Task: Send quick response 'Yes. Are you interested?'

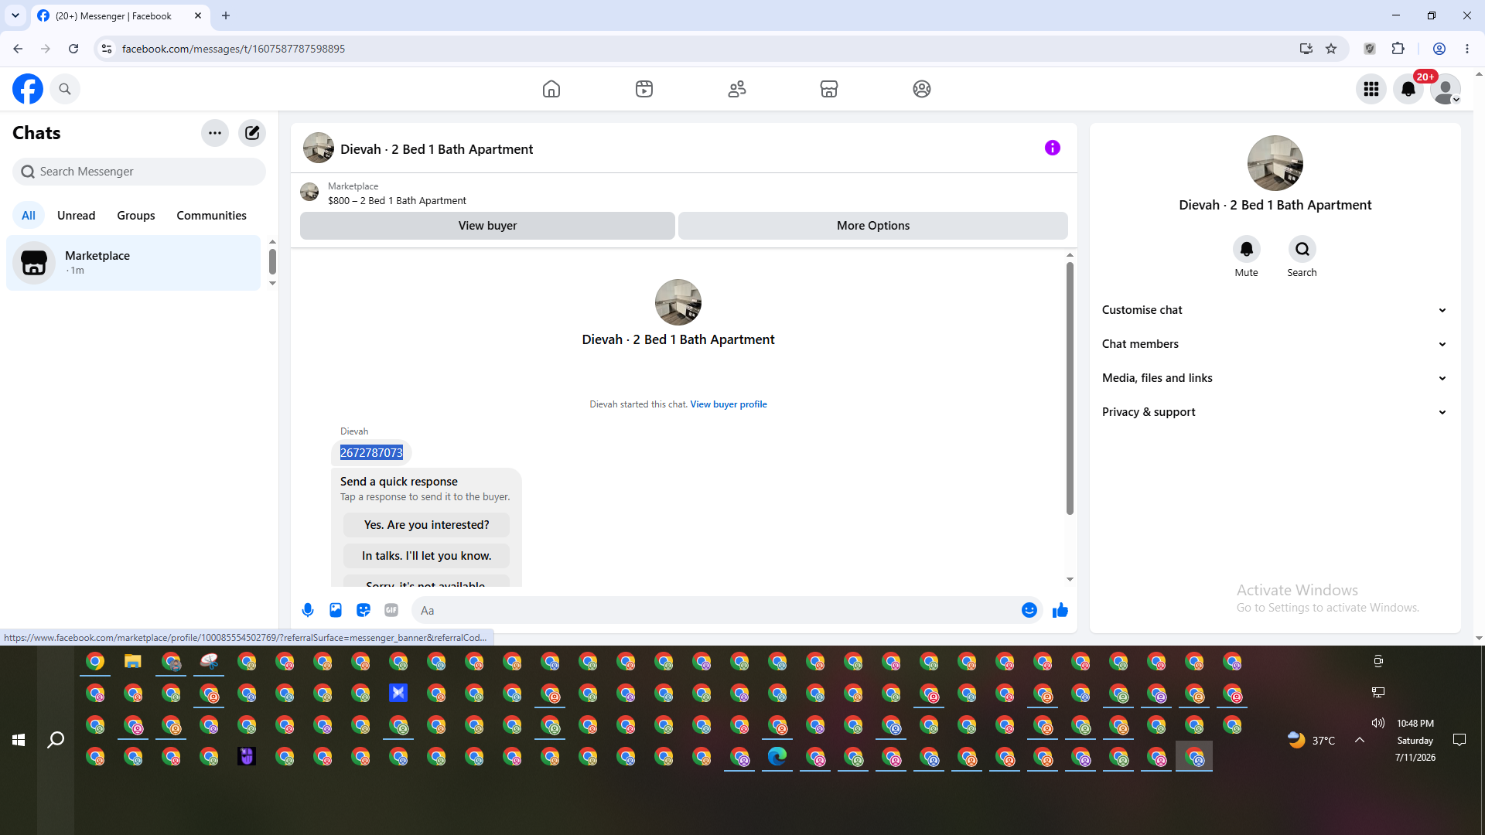Action: click(427, 525)
